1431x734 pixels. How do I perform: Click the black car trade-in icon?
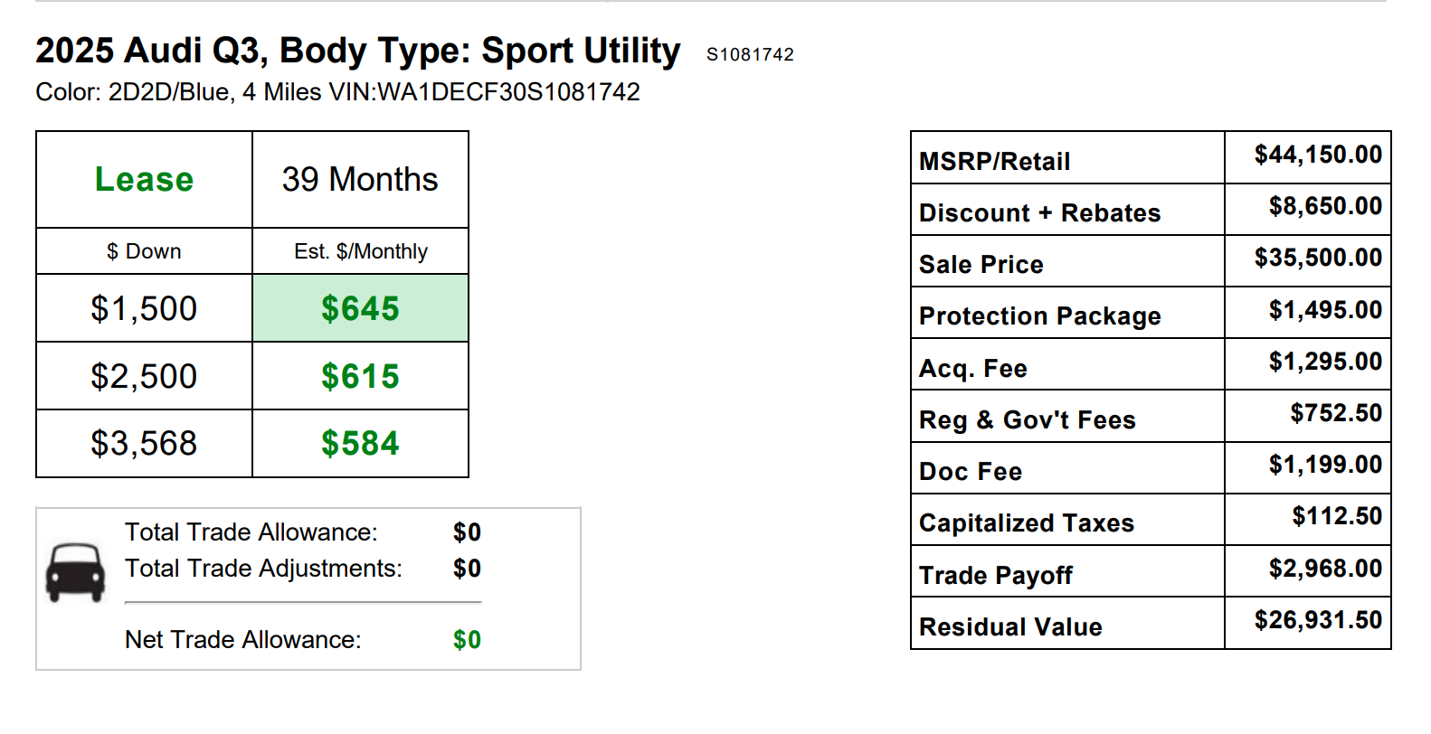pos(76,572)
